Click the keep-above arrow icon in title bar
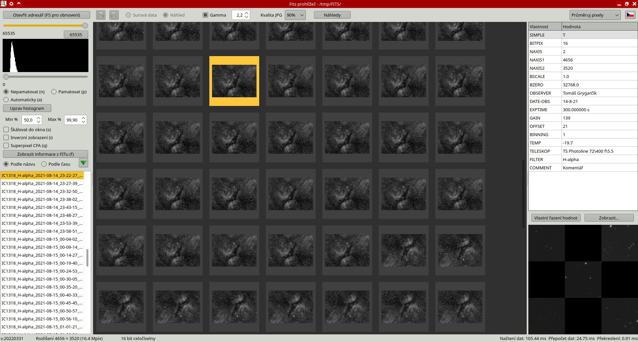Screen dimensions: 638x342 (x=19, y=4)
